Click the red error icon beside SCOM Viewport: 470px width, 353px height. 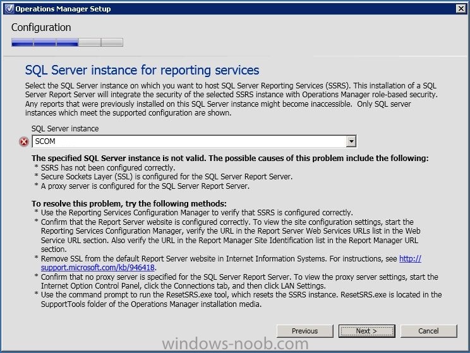(24, 141)
